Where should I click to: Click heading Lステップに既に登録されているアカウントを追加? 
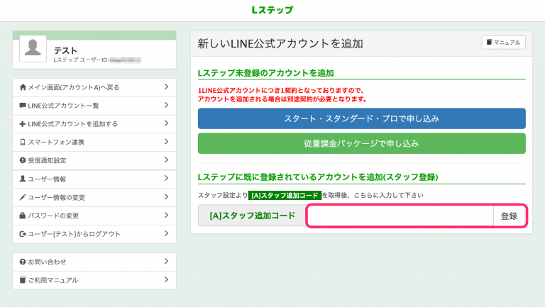pos(318,177)
